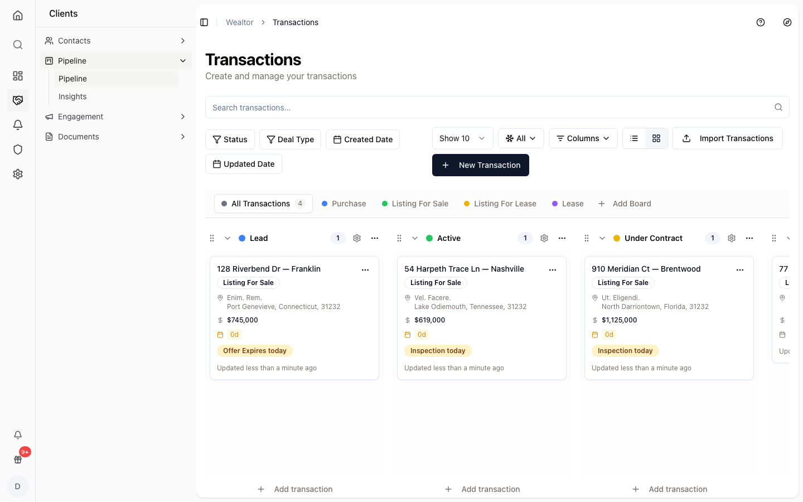Open the compass icon at top right
The height and width of the screenshot is (502, 803).
click(x=787, y=22)
